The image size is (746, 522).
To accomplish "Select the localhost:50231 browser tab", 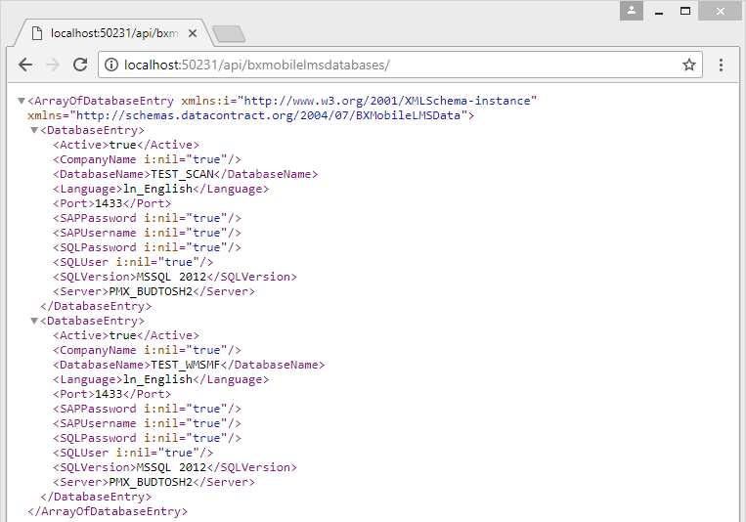I will (x=108, y=33).
